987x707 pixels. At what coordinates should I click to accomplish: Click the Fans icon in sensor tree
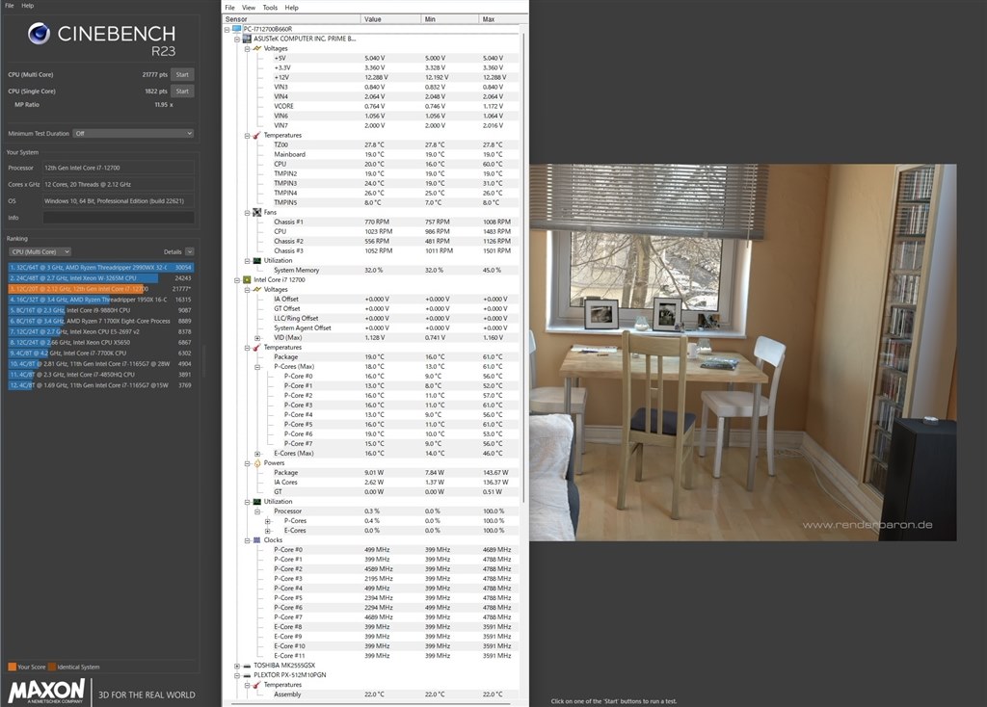coord(256,213)
